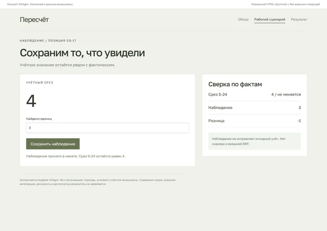Click the Найдено единиц label
327x231 pixels.
39,119
